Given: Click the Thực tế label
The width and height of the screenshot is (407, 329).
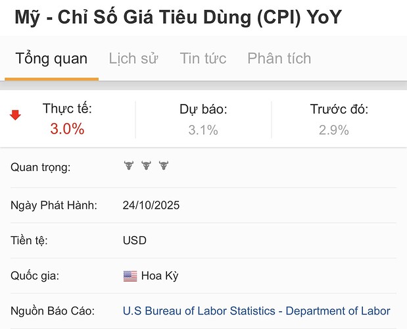Looking at the screenshot, I should [67, 109].
